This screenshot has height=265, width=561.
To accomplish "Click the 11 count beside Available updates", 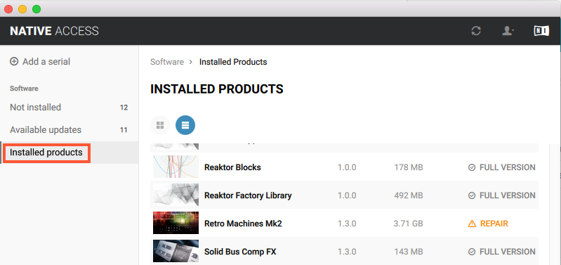I will [x=124, y=129].
